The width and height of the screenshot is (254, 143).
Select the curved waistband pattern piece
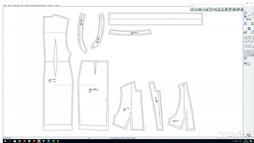pos(131,32)
